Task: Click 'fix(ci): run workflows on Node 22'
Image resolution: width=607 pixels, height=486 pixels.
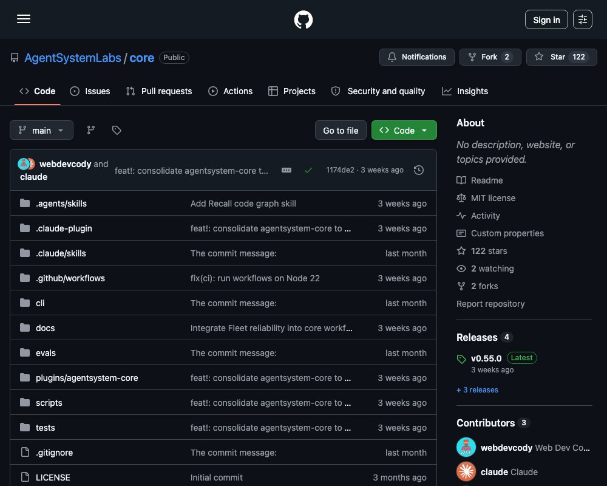Action: point(255,278)
